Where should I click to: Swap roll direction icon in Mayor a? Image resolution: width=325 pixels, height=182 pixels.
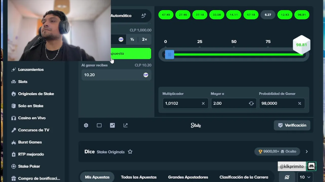click(251, 103)
